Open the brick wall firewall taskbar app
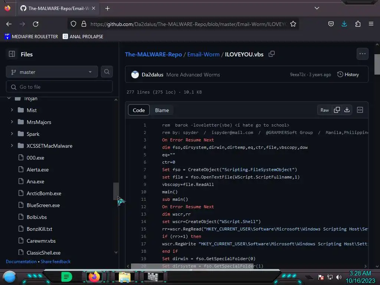This screenshot has width=380, height=285. pyautogui.click(x=154, y=277)
